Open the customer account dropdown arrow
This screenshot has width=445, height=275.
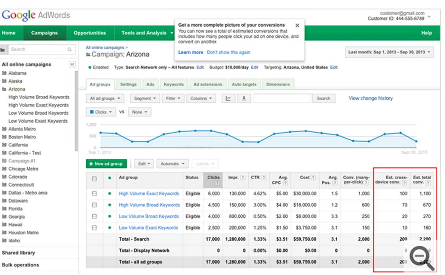(x=429, y=17)
